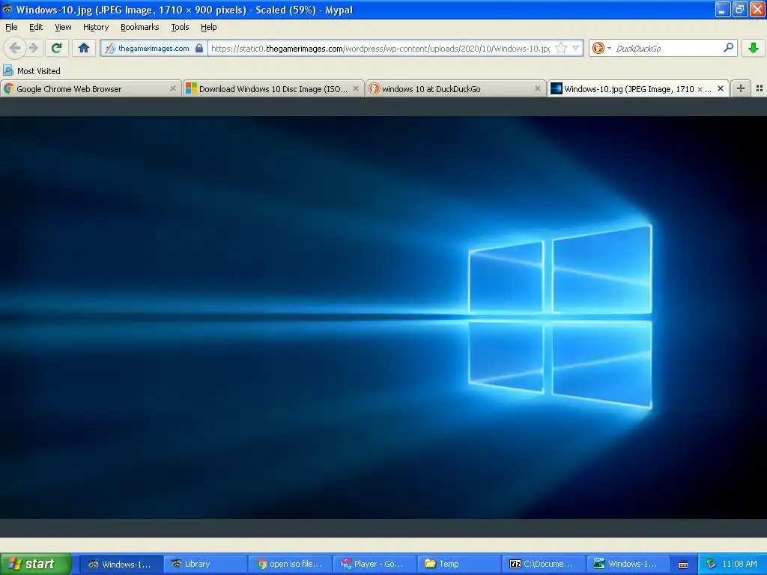
Task: Click the search magnifier icon
Action: 728,47
